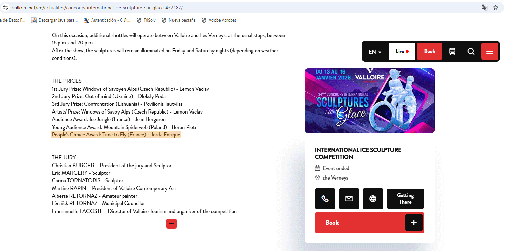Click the email envelope icon button
Screen dimensions: 510x251
click(349, 199)
